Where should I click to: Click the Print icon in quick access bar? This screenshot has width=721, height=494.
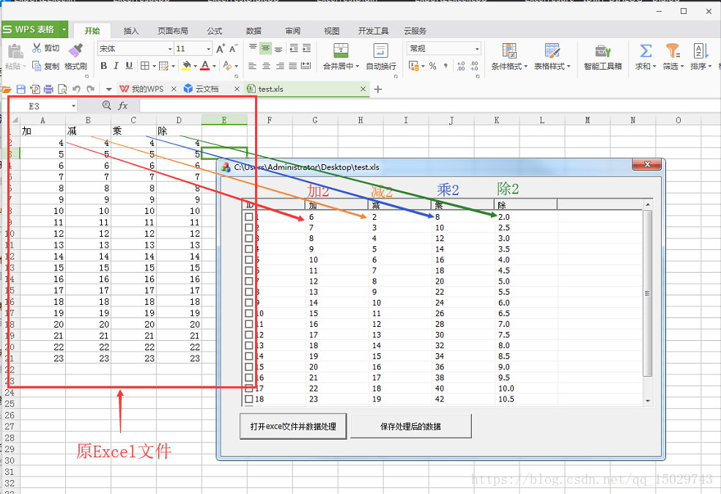click(x=48, y=89)
